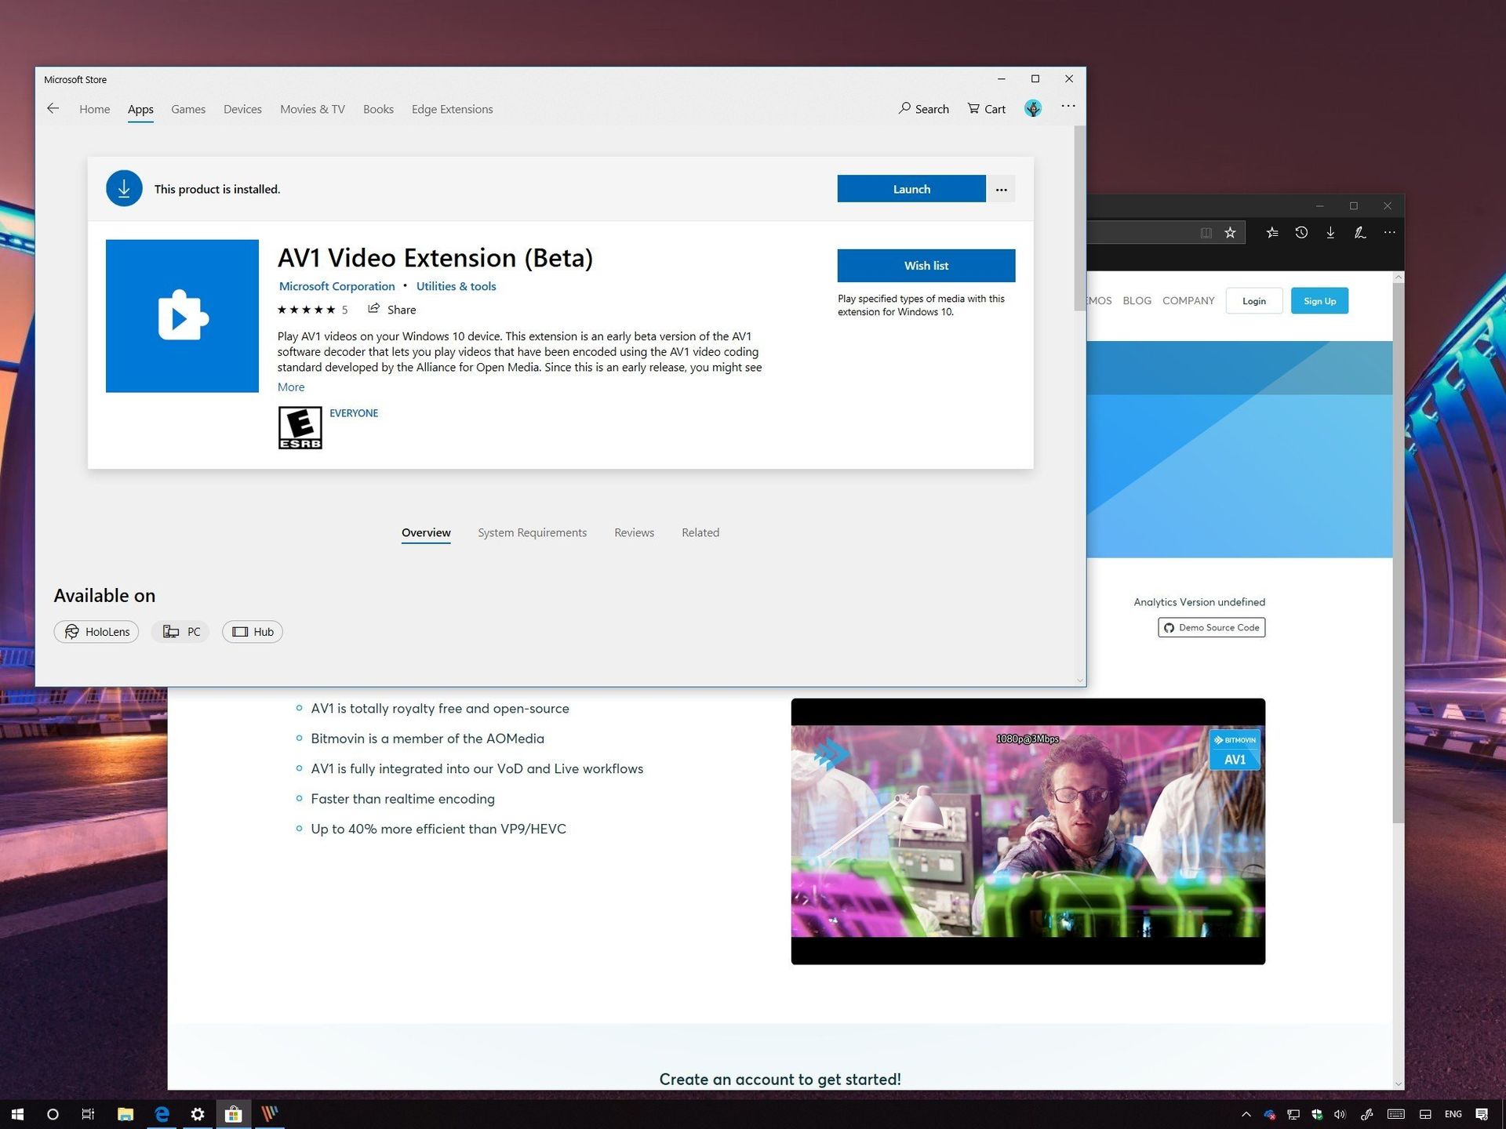Open the Hub favorites list in Edge

1271,232
